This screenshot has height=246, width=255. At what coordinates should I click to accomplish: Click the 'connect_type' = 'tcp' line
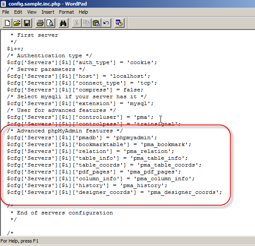coord(82,83)
